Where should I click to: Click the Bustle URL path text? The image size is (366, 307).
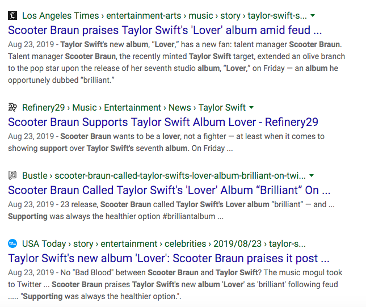coord(163,175)
